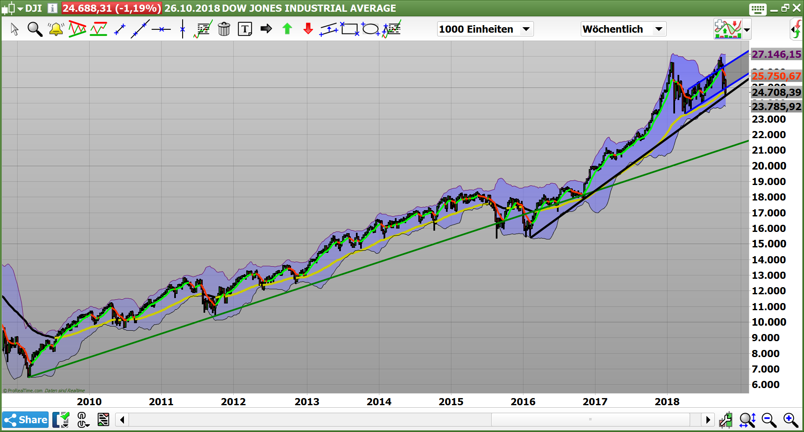Click the 2014 label on the time axis

(x=379, y=402)
